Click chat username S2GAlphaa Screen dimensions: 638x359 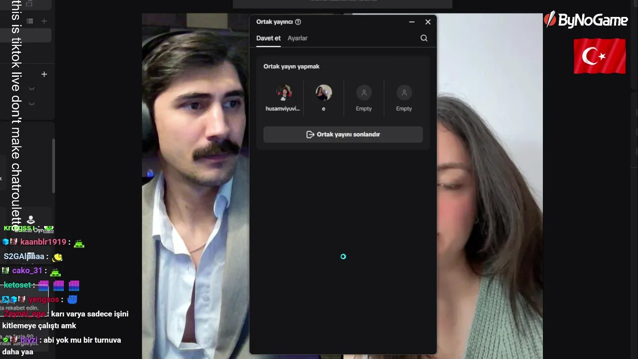coord(24,256)
